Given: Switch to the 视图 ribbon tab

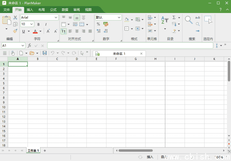Looking at the screenshot, I should point(88,10).
